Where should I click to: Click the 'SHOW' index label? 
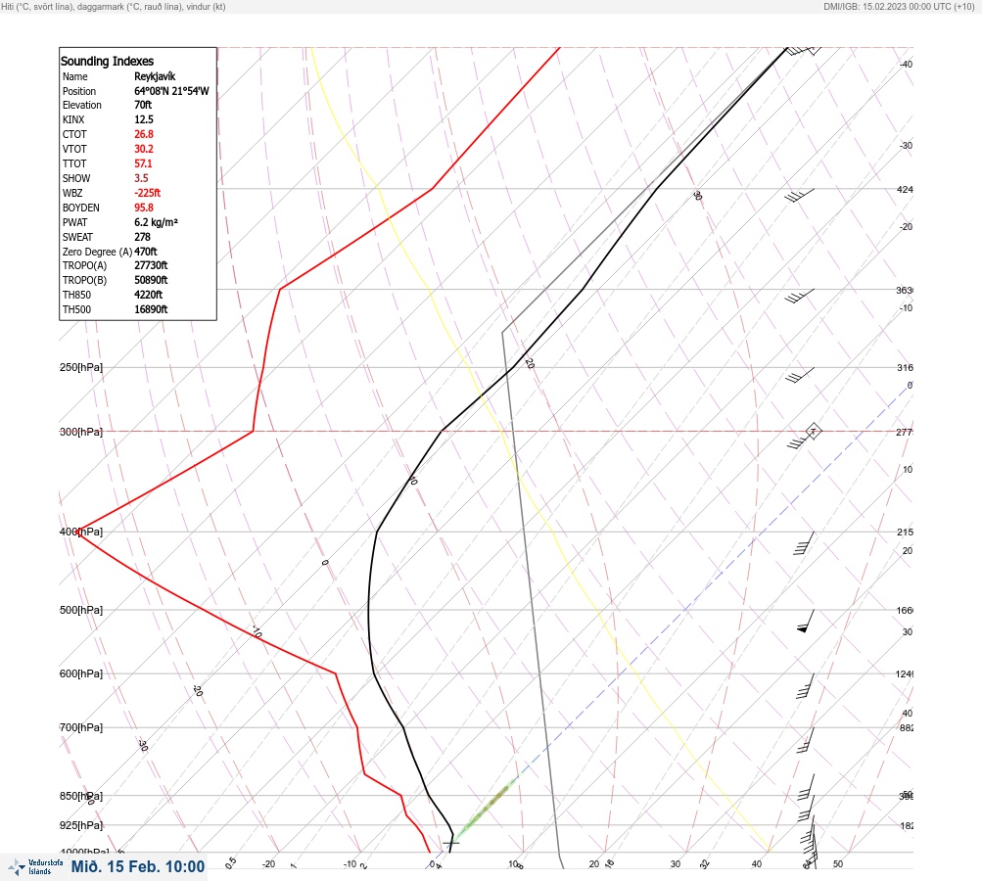(x=76, y=178)
